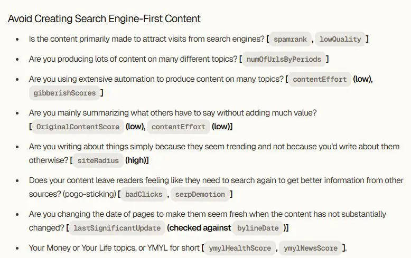Click the spamrank code tag

click(x=291, y=39)
